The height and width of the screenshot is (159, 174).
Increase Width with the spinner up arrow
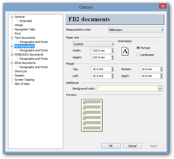click(x=112, y=50)
